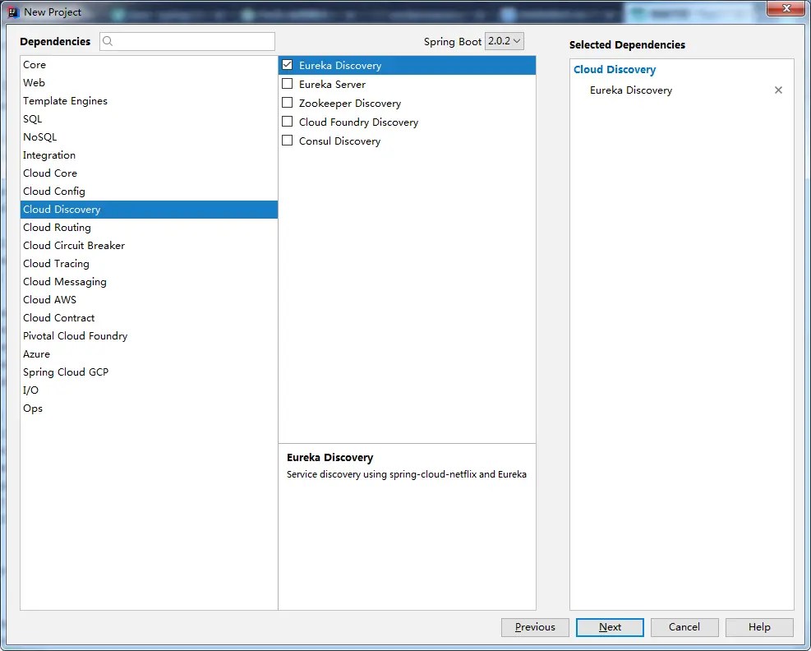Open the Cloud Circuit Breaker category
The height and width of the screenshot is (651, 811).
(73, 245)
